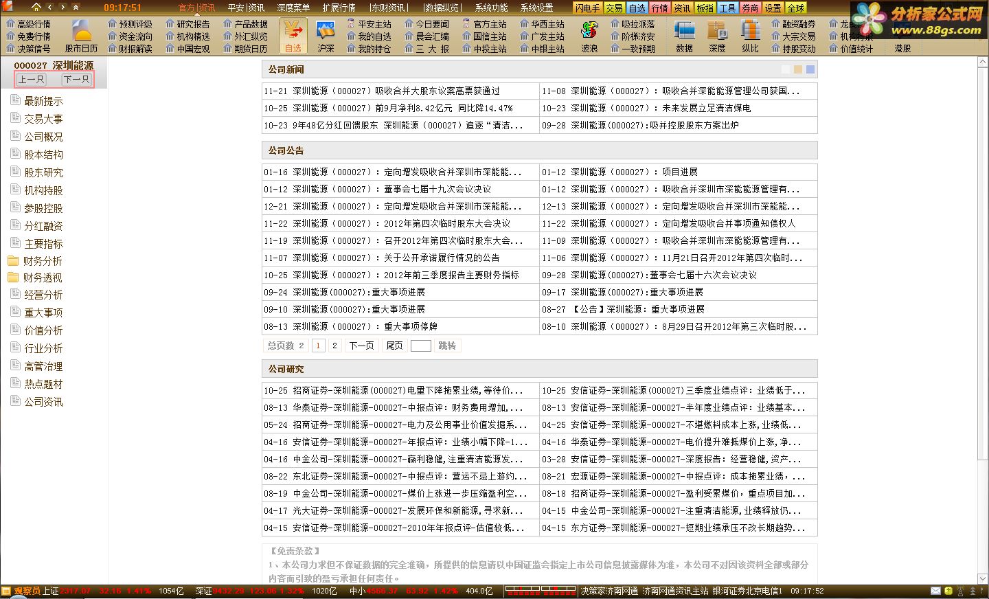Click 下一页 in the pagination

(361, 346)
